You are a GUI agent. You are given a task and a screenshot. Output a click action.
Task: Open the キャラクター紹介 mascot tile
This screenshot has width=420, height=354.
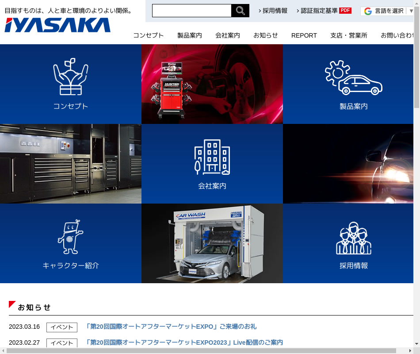point(71,243)
